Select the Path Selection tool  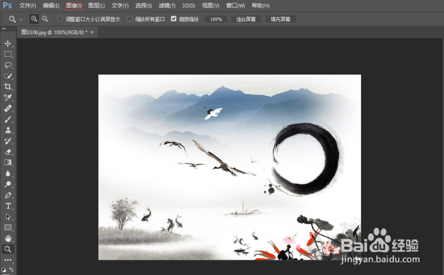[8, 217]
